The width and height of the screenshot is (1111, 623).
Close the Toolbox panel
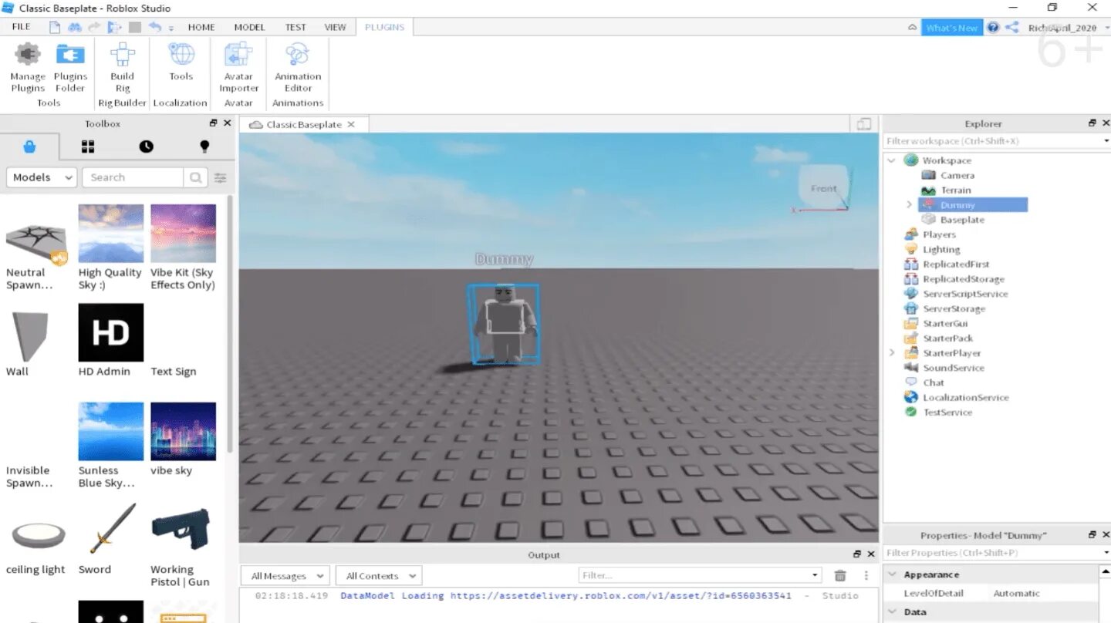[227, 123]
